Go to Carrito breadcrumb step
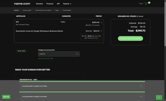 [x=16, y=10]
